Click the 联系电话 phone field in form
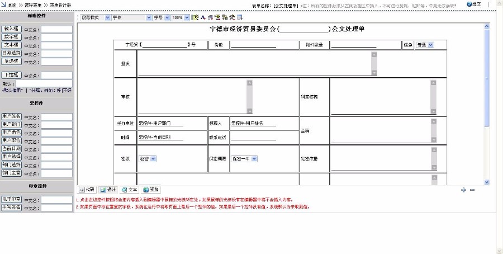The height and width of the screenshot is (254, 503). pyautogui.click(x=253, y=138)
